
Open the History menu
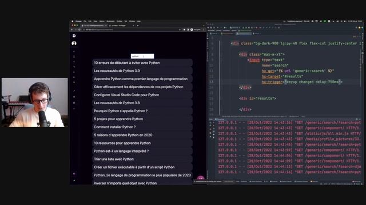[102, 21]
